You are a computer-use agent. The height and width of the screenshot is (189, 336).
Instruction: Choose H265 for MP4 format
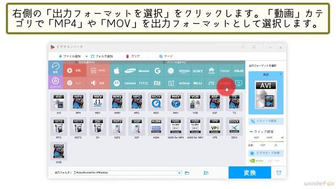click(x=175, y=127)
